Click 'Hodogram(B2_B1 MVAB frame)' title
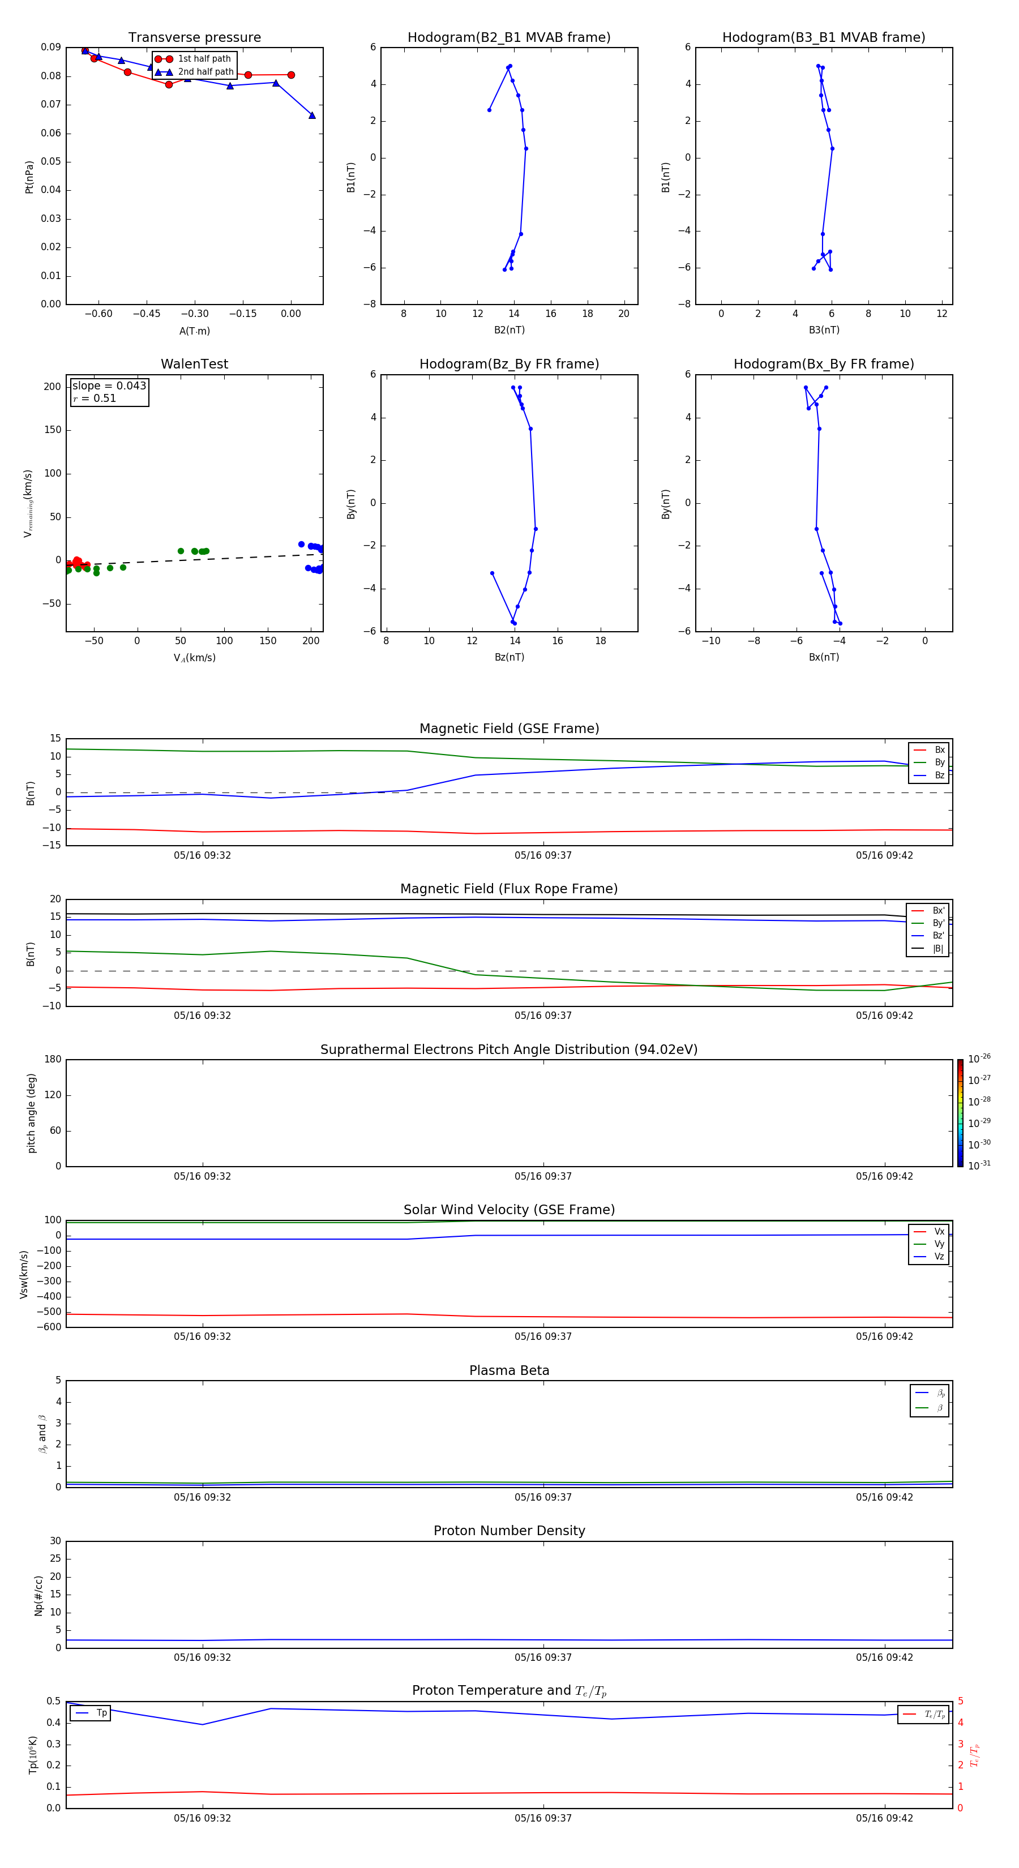 pyautogui.click(x=509, y=38)
